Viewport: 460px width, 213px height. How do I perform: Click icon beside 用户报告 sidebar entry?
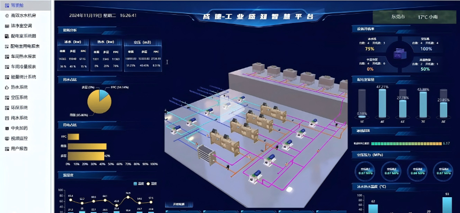point(5,148)
